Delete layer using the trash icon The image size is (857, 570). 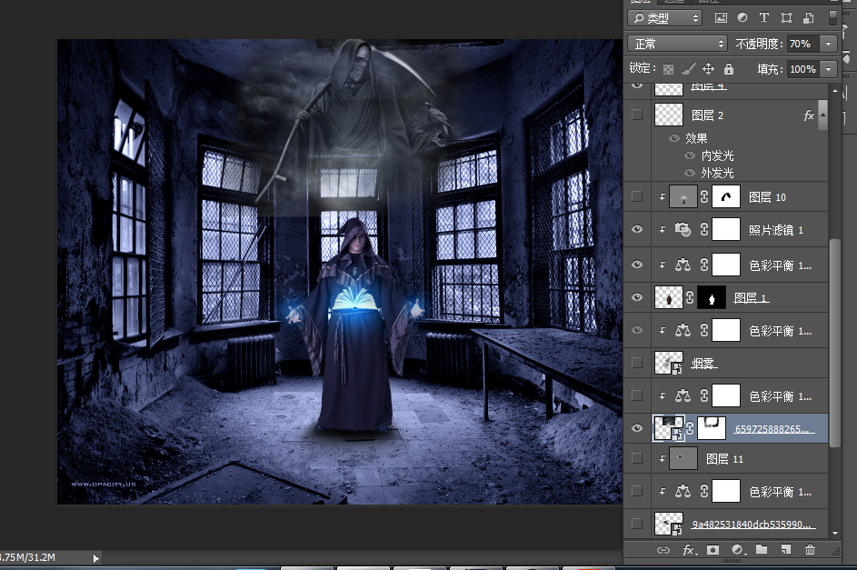(810, 550)
